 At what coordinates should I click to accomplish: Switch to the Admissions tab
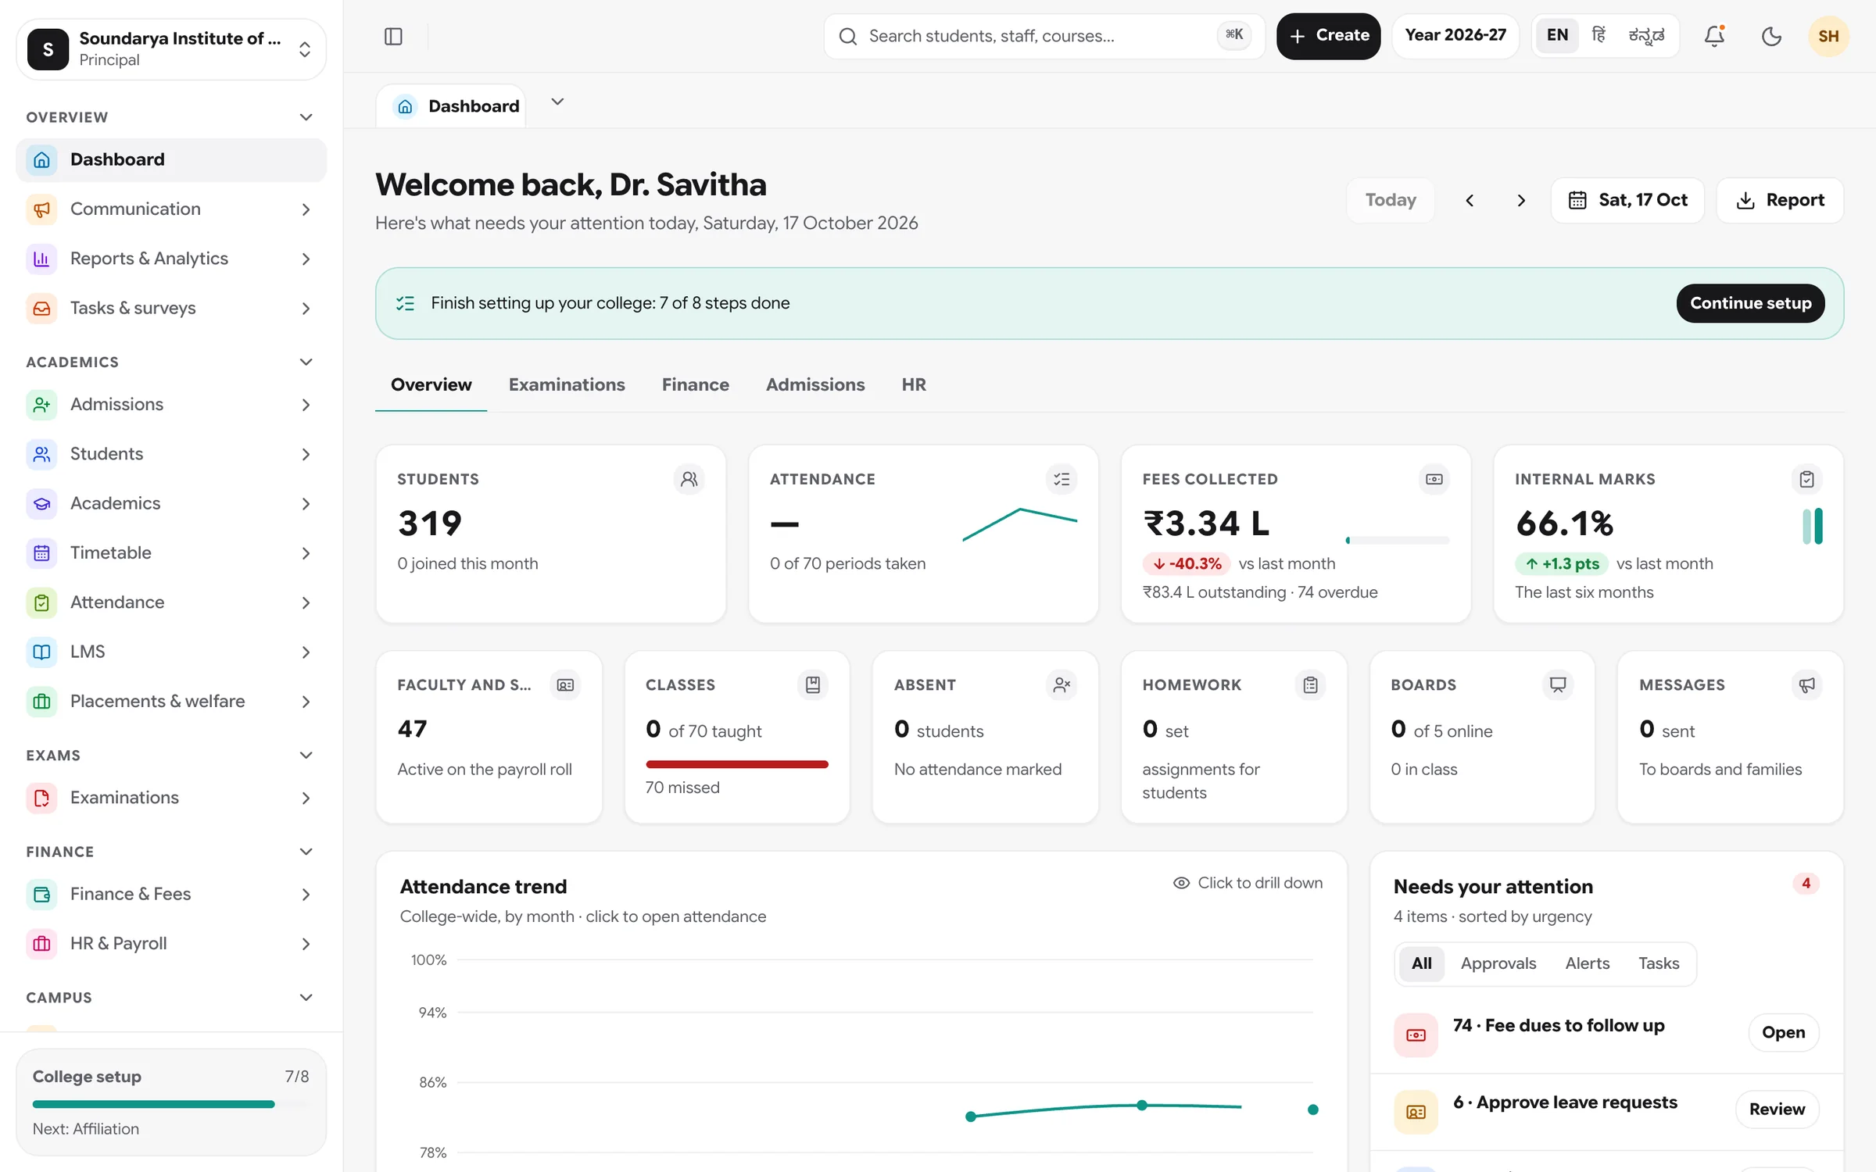coord(815,385)
